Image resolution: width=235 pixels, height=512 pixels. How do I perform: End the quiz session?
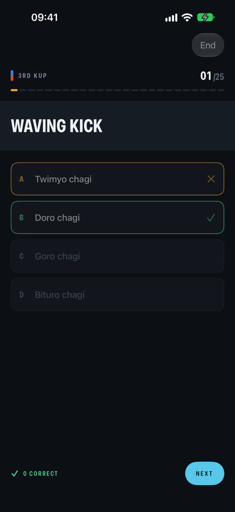[208, 45]
